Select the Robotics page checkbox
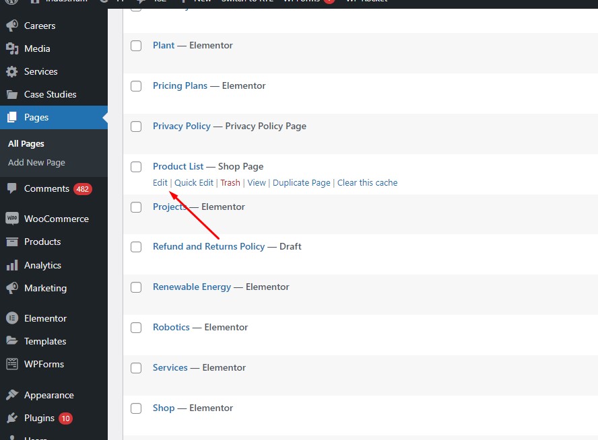The image size is (598, 440). pos(136,328)
